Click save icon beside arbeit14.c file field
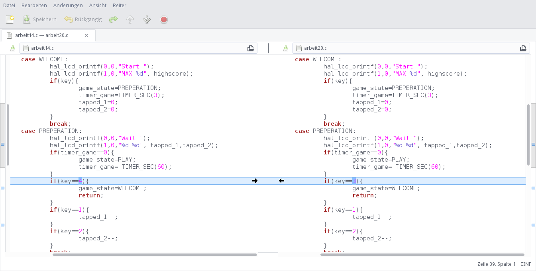The height and width of the screenshot is (271, 536). click(x=12, y=48)
